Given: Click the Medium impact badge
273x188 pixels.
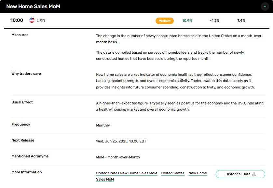Looking at the screenshot, I should pyautogui.click(x=164, y=20).
